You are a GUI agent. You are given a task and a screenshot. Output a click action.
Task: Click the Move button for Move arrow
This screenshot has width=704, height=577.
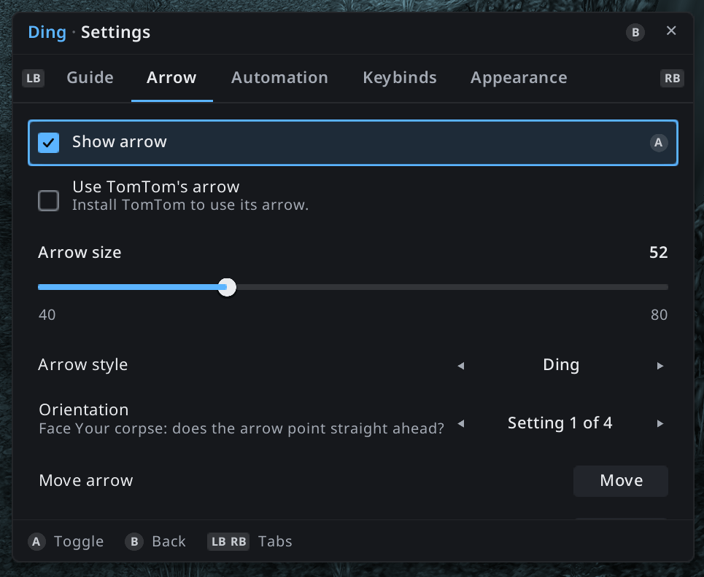[x=621, y=481]
